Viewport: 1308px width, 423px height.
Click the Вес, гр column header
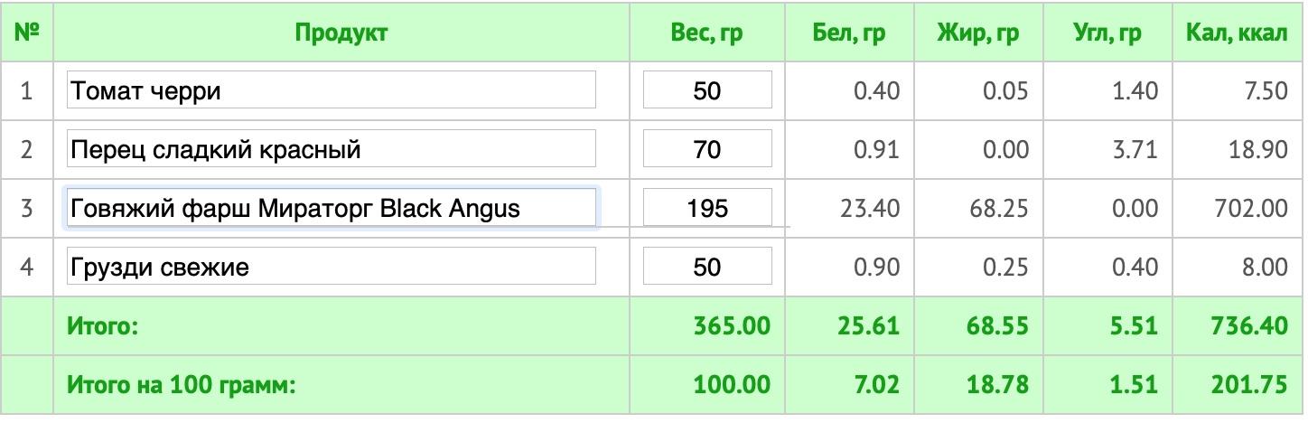(x=707, y=33)
